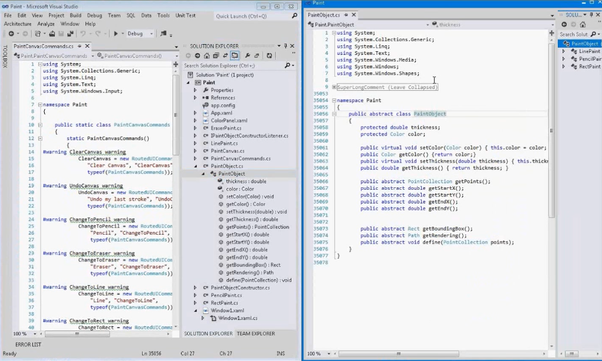Pin the PaintCanvasCommands.cs tab
Viewport: 602px width, 361px height.
(79, 46)
